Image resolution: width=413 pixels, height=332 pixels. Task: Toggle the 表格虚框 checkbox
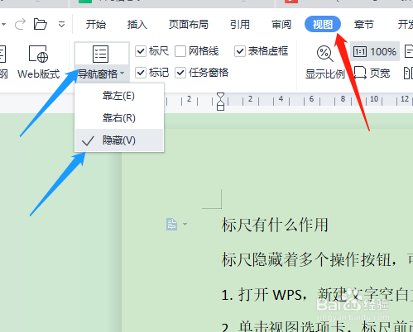coord(240,51)
